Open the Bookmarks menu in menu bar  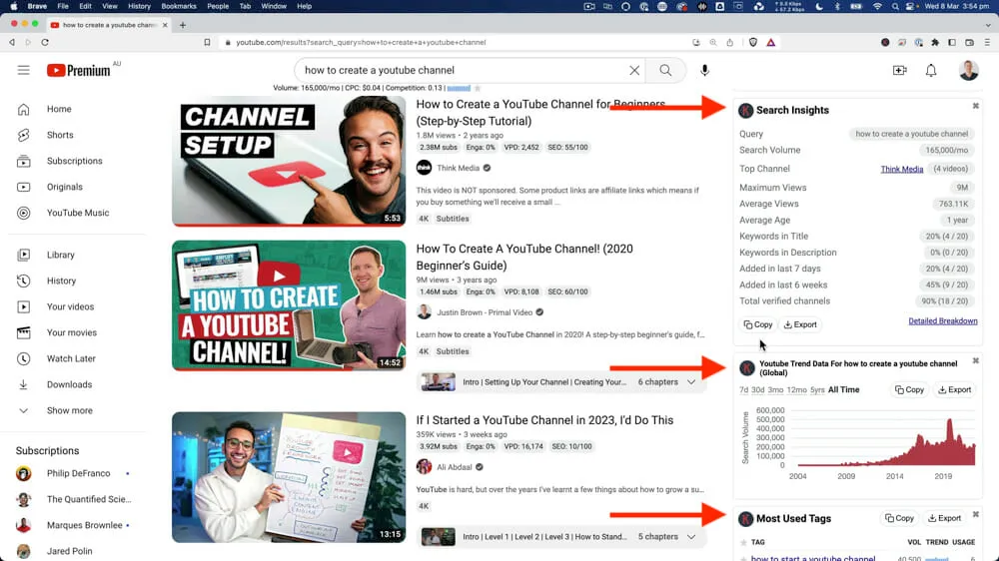[179, 6]
